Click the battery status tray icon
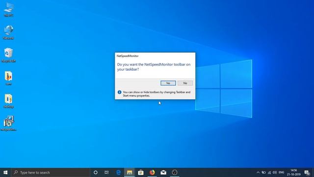 [x=263, y=173]
